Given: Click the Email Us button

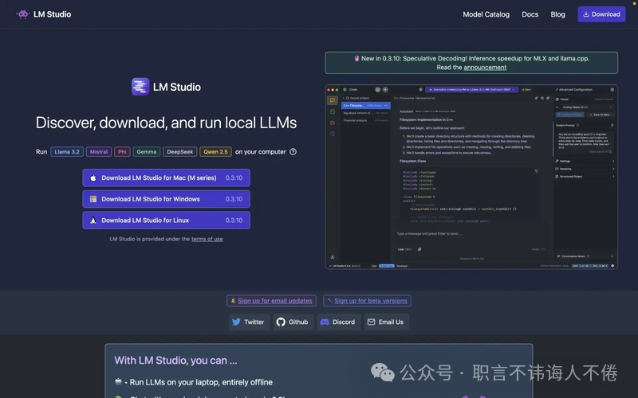Looking at the screenshot, I should point(386,322).
